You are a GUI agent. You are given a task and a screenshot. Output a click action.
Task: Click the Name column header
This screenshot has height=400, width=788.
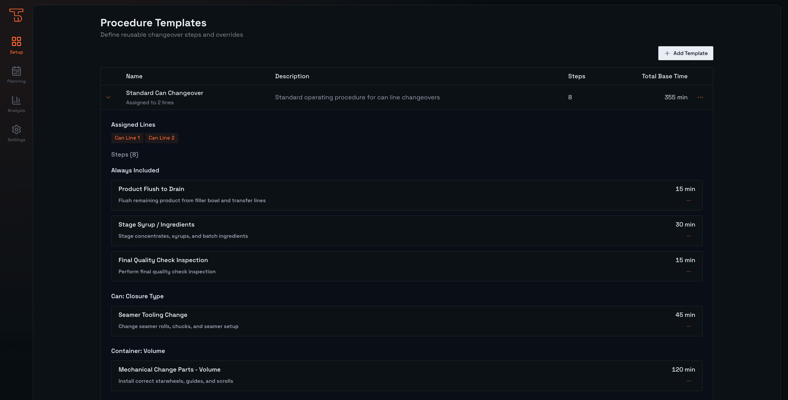pos(134,76)
